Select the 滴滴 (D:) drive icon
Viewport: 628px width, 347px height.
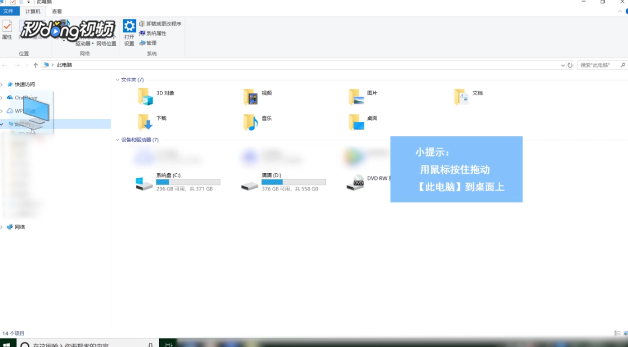(249, 186)
